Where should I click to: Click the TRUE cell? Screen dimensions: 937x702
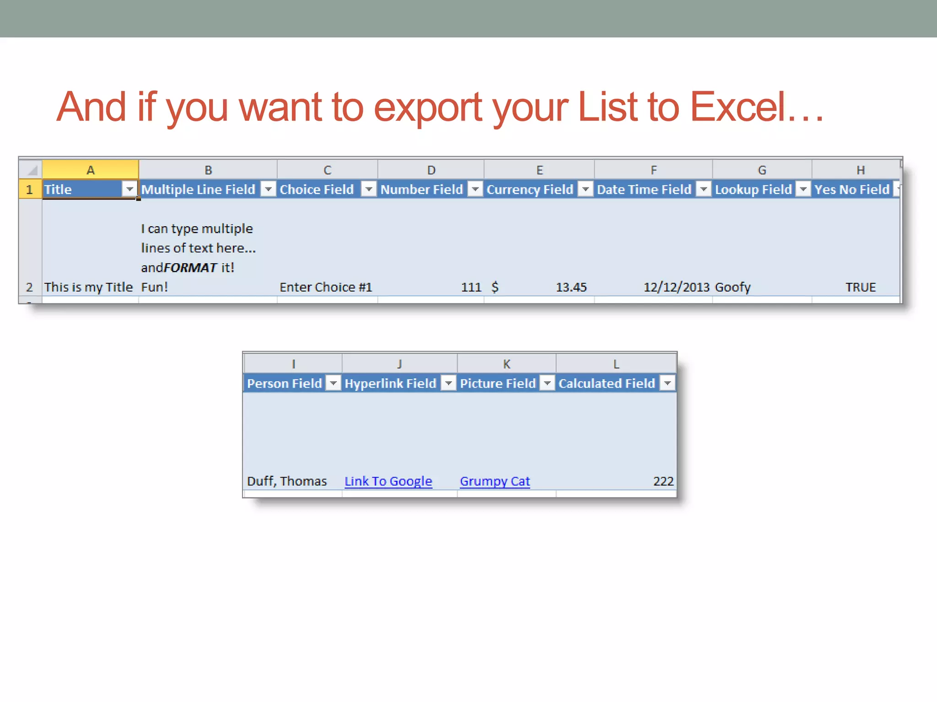[x=856, y=247]
